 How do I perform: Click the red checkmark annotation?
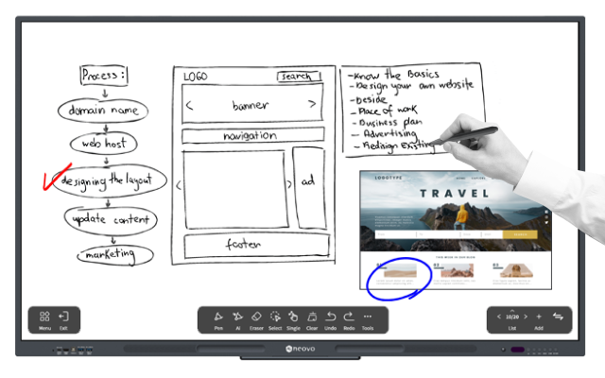tap(53, 178)
